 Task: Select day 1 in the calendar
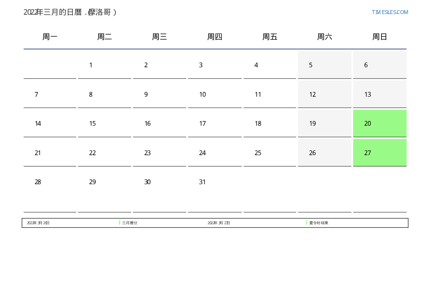click(x=104, y=65)
